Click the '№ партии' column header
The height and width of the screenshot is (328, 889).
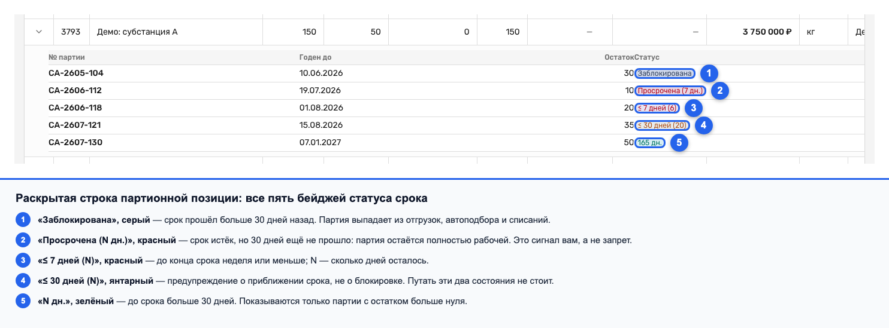coord(66,57)
